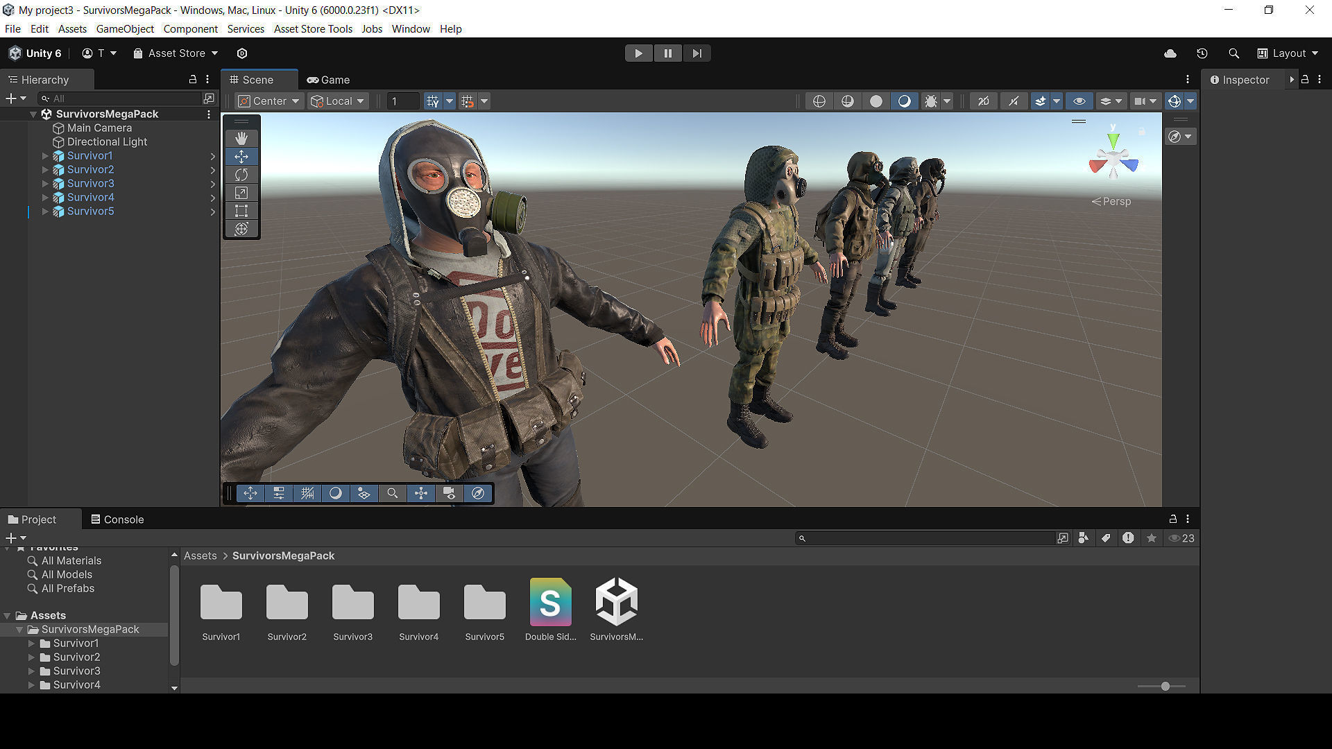Toggle scene visibility eye button
The height and width of the screenshot is (749, 1332).
(1079, 101)
